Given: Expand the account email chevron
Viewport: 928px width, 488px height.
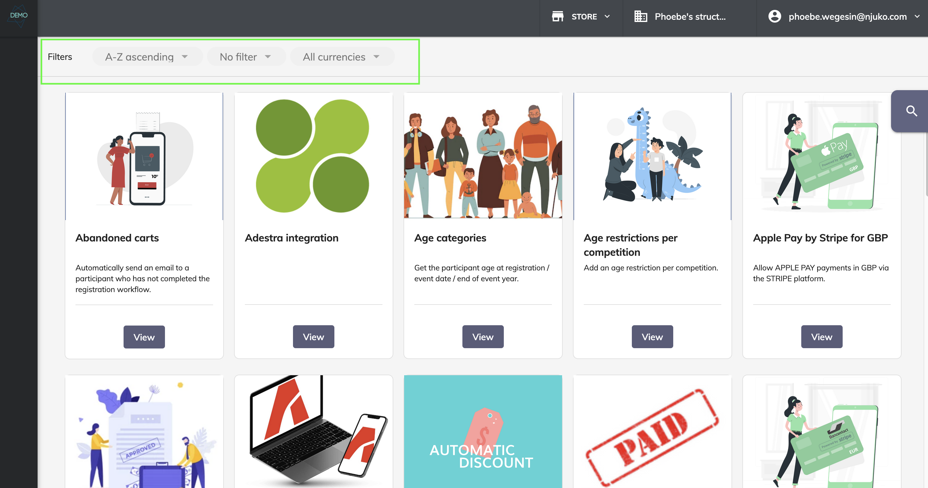Looking at the screenshot, I should click(917, 17).
